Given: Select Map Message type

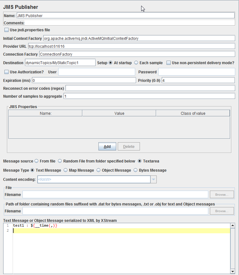Looking at the screenshot, I should [x=66, y=170].
